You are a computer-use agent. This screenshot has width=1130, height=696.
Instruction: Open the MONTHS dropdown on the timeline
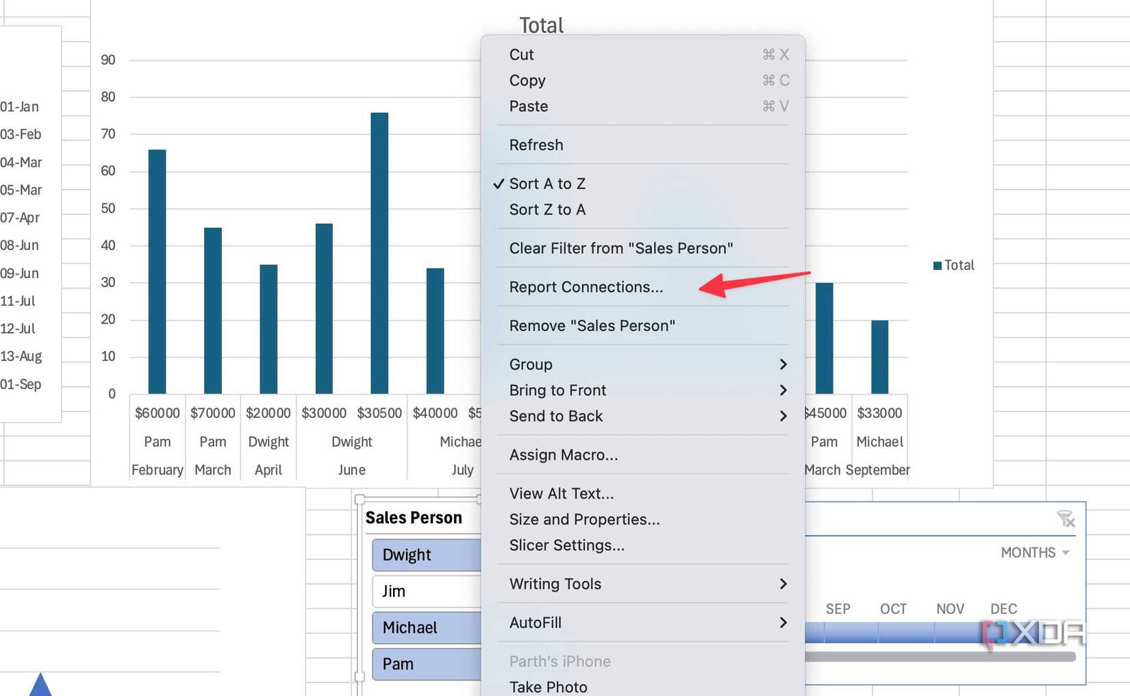pos(1035,552)
